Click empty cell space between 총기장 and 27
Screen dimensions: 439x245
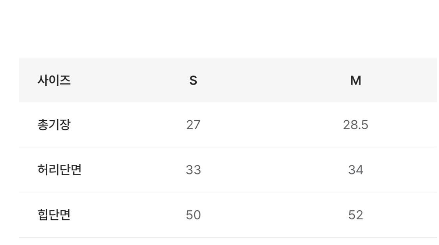coord(129,125)
